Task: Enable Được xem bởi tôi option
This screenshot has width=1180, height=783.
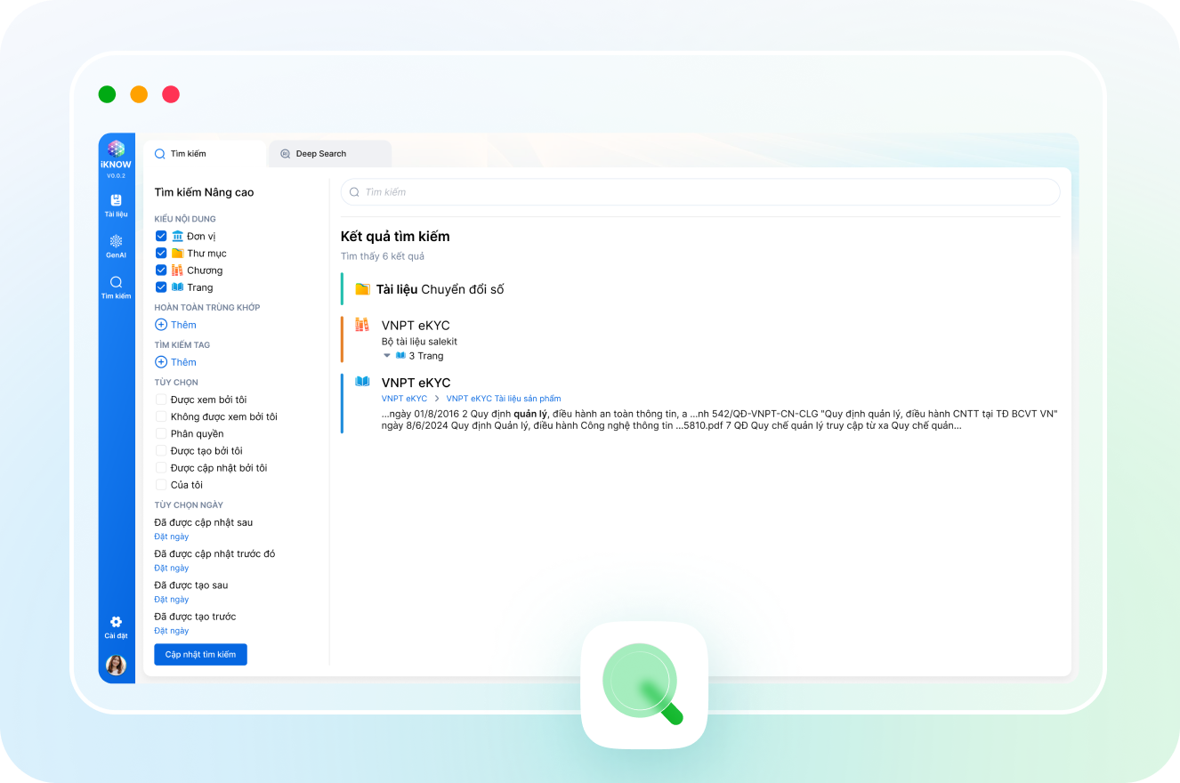Action: click(x=161, y=400)
